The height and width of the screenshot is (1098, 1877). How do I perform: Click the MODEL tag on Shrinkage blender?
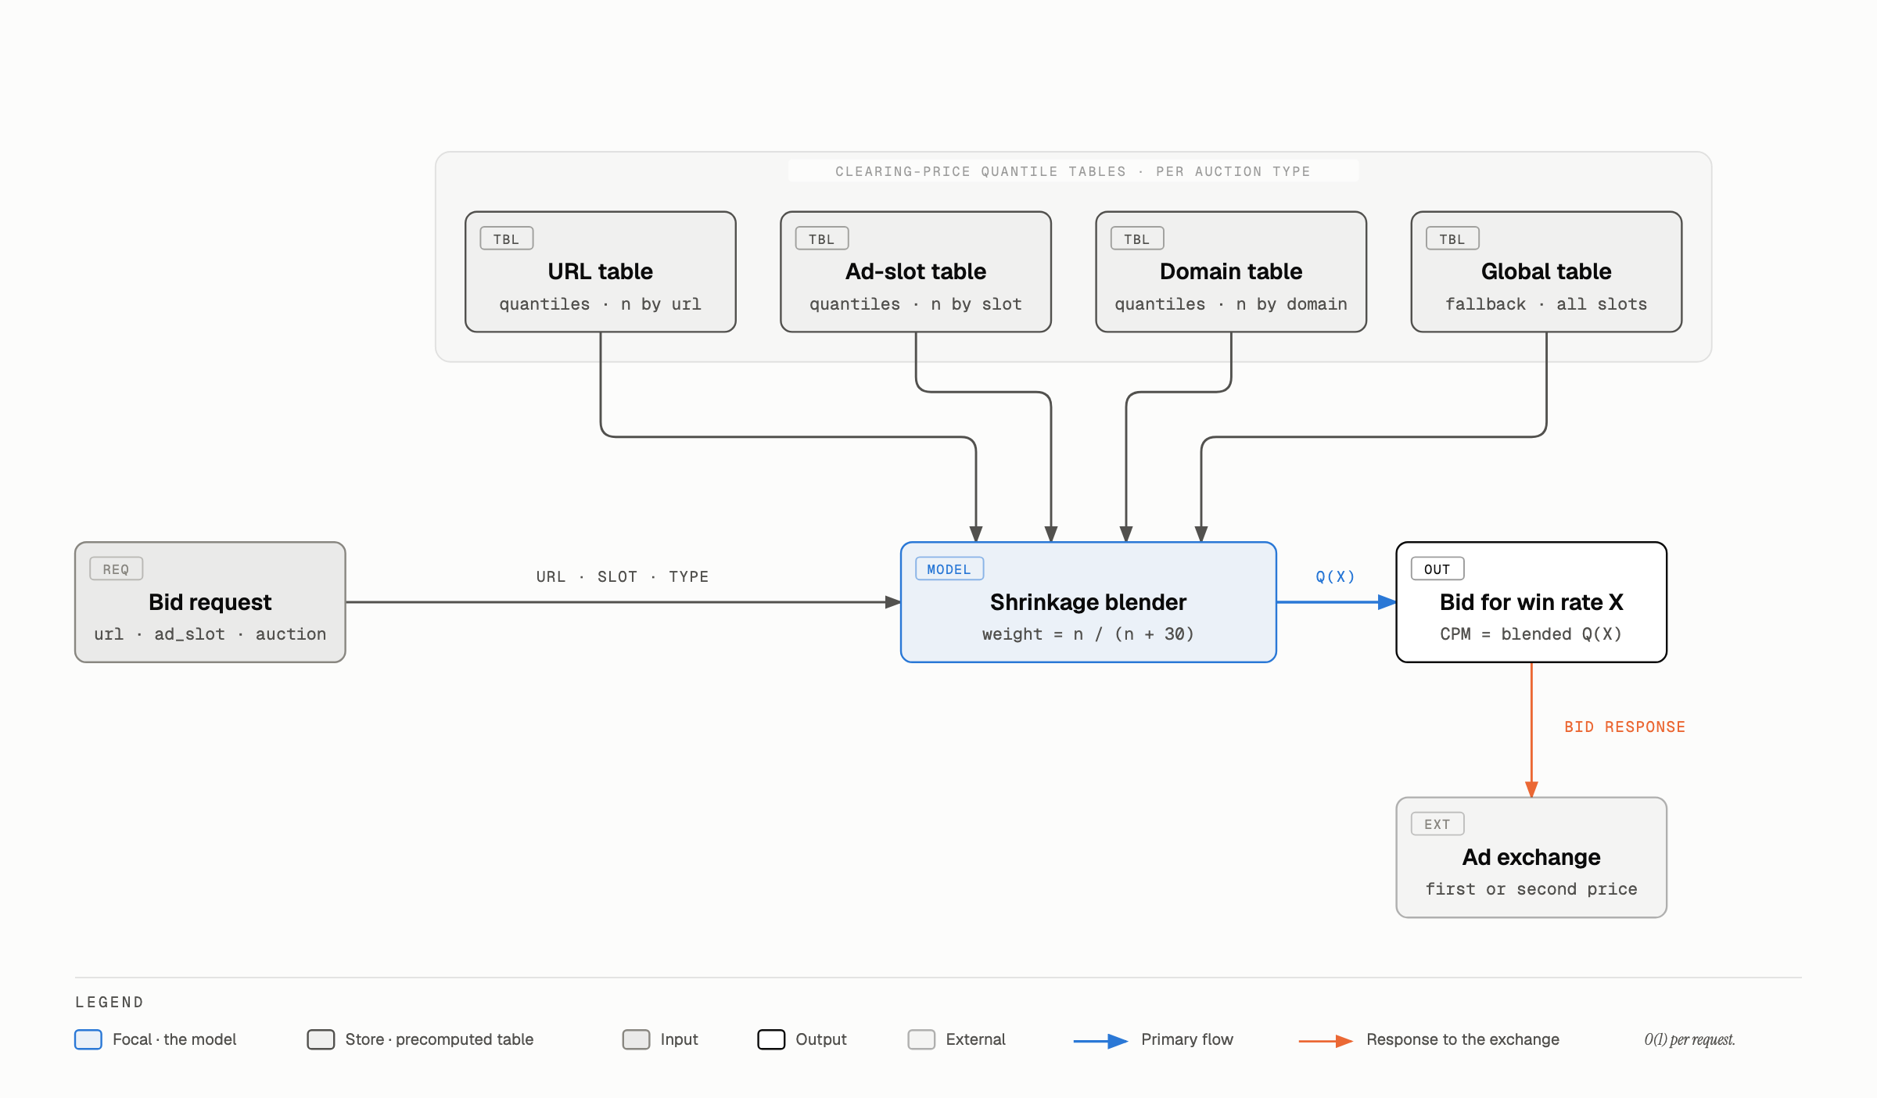click(949, 569)
